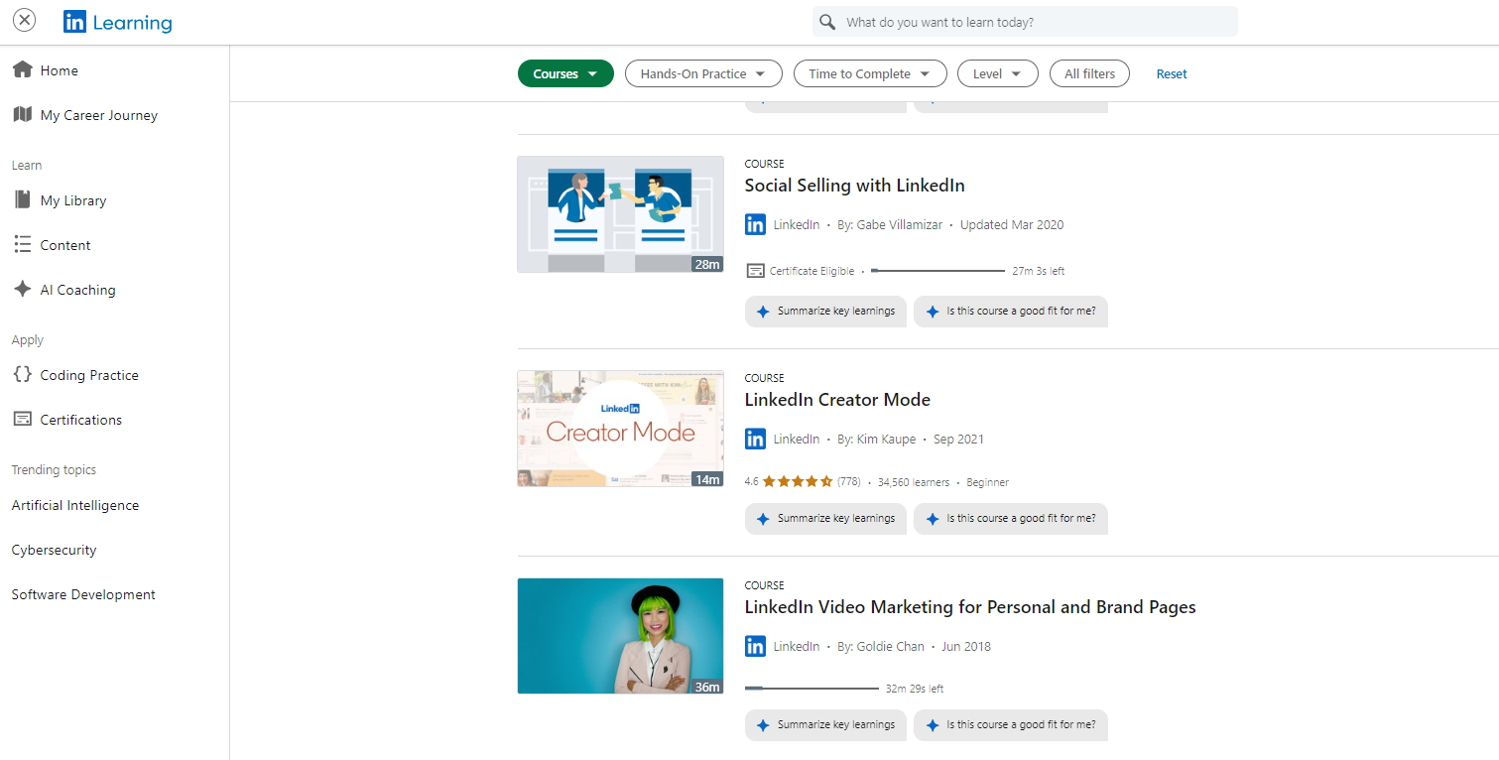Summarize key learnings for LinkedIn Creator Mode
The image size is (1499, 760).
click(x=825, y=518)
